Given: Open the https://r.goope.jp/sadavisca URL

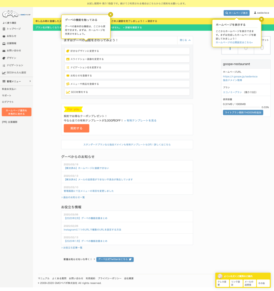Looking at the screenshot, I should click(x=240, y=76).
